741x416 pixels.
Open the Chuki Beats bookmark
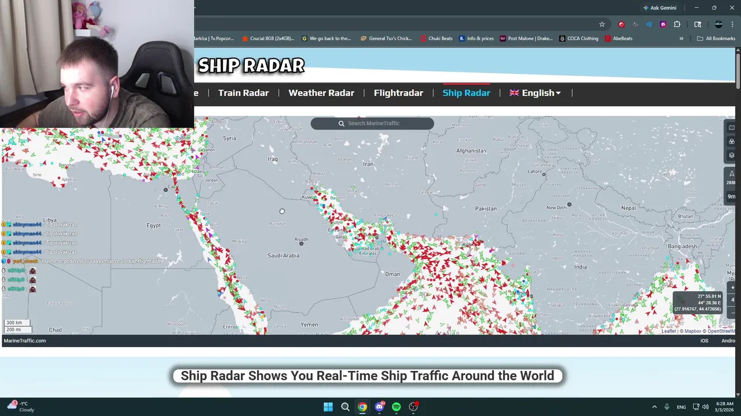click(x=436, y=39)
